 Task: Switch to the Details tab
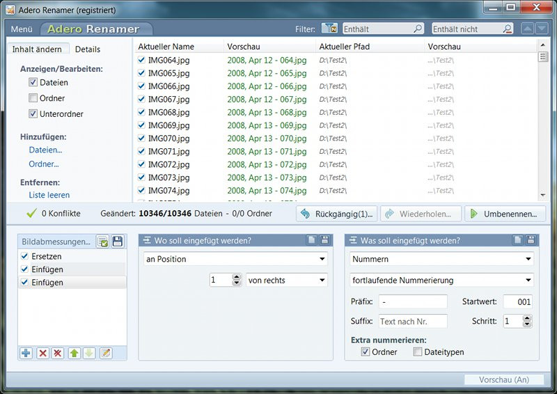tap(88, 49)
